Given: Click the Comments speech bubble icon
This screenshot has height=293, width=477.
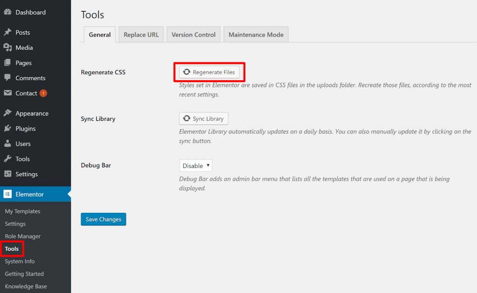Looking at the screenshot, I should [x=7, y=78].
